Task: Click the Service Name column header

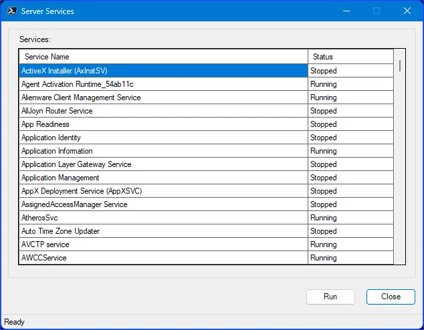Action: coord(164,57)
